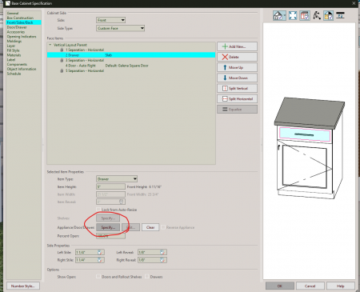Click the Fill Window arrows icon above preview
Image resolution: width=360 pixels, height=292 pixels.
coord(293,15)
